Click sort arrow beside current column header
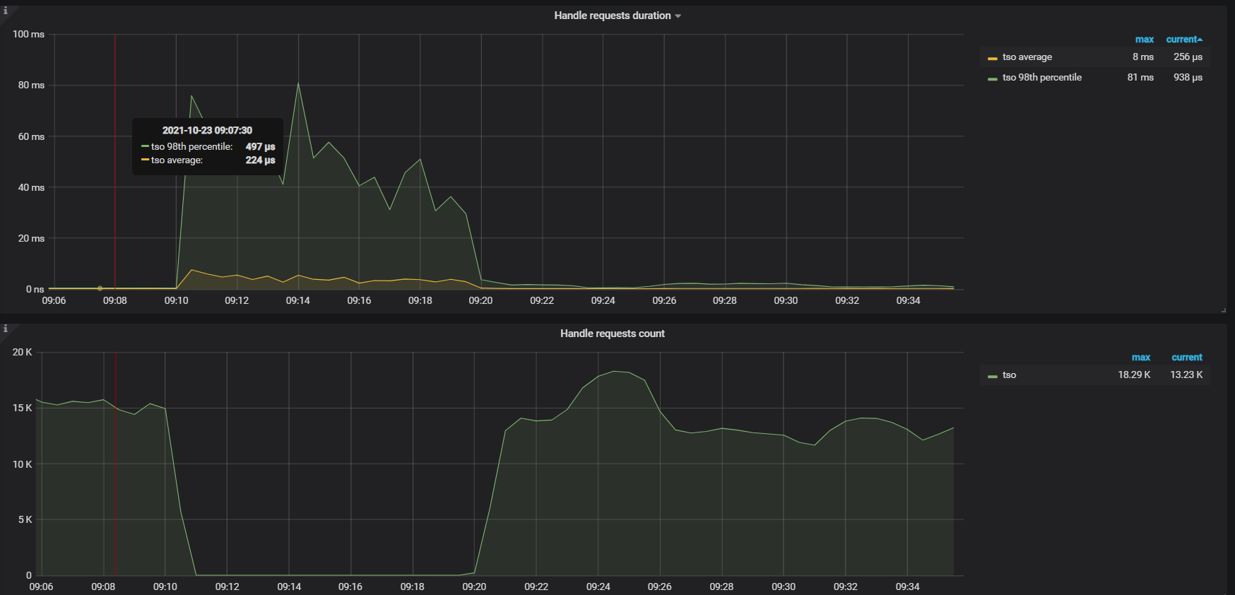Image resolution: width=1235 pixels, height=595 pixels. [x=1200, y=40]
